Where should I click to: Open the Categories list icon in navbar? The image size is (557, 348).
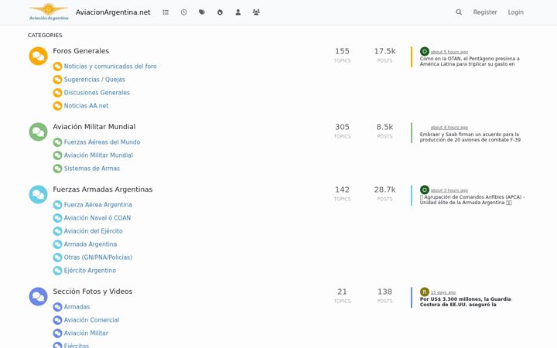tap(166, 12)
